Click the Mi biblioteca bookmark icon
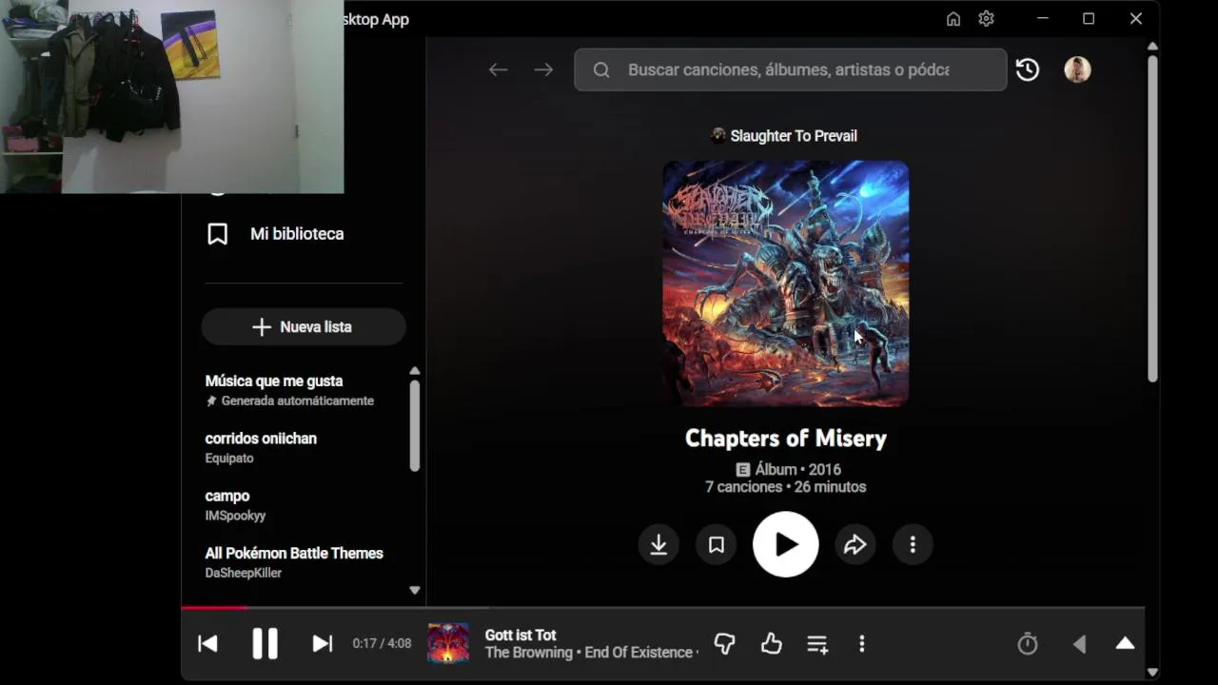1218x685 pixels. point(218,234)
